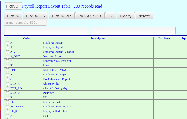Click the Modify button
Viewport: 187px width, 119px height.
(126, 16)
